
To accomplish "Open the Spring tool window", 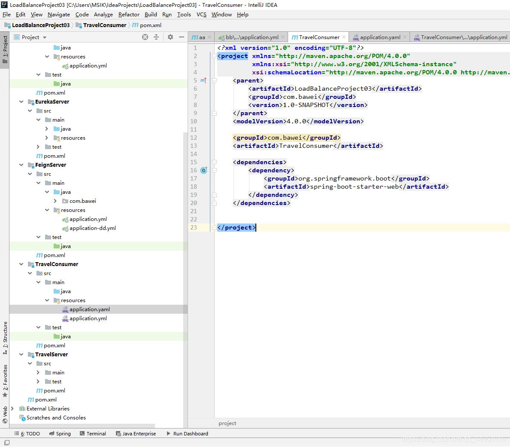I will pyautogui.click(x=60, y=433).
